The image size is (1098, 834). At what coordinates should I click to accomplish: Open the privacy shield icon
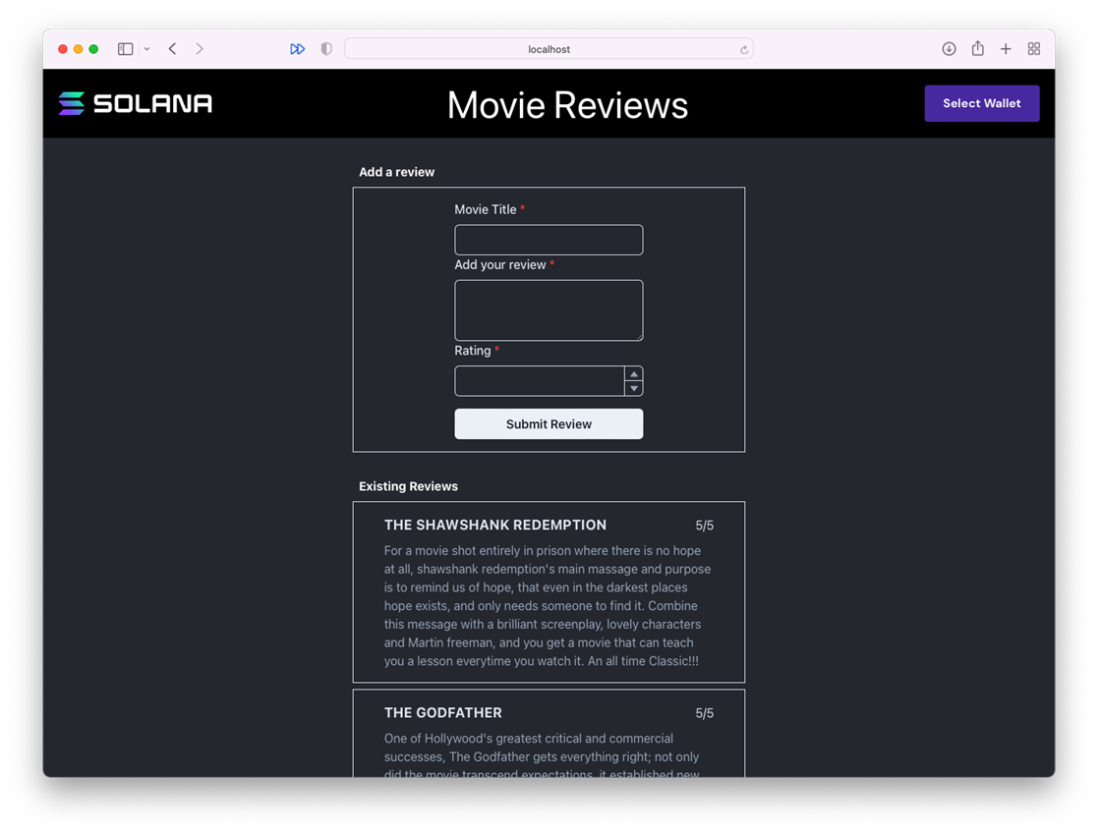pos(326,49)
